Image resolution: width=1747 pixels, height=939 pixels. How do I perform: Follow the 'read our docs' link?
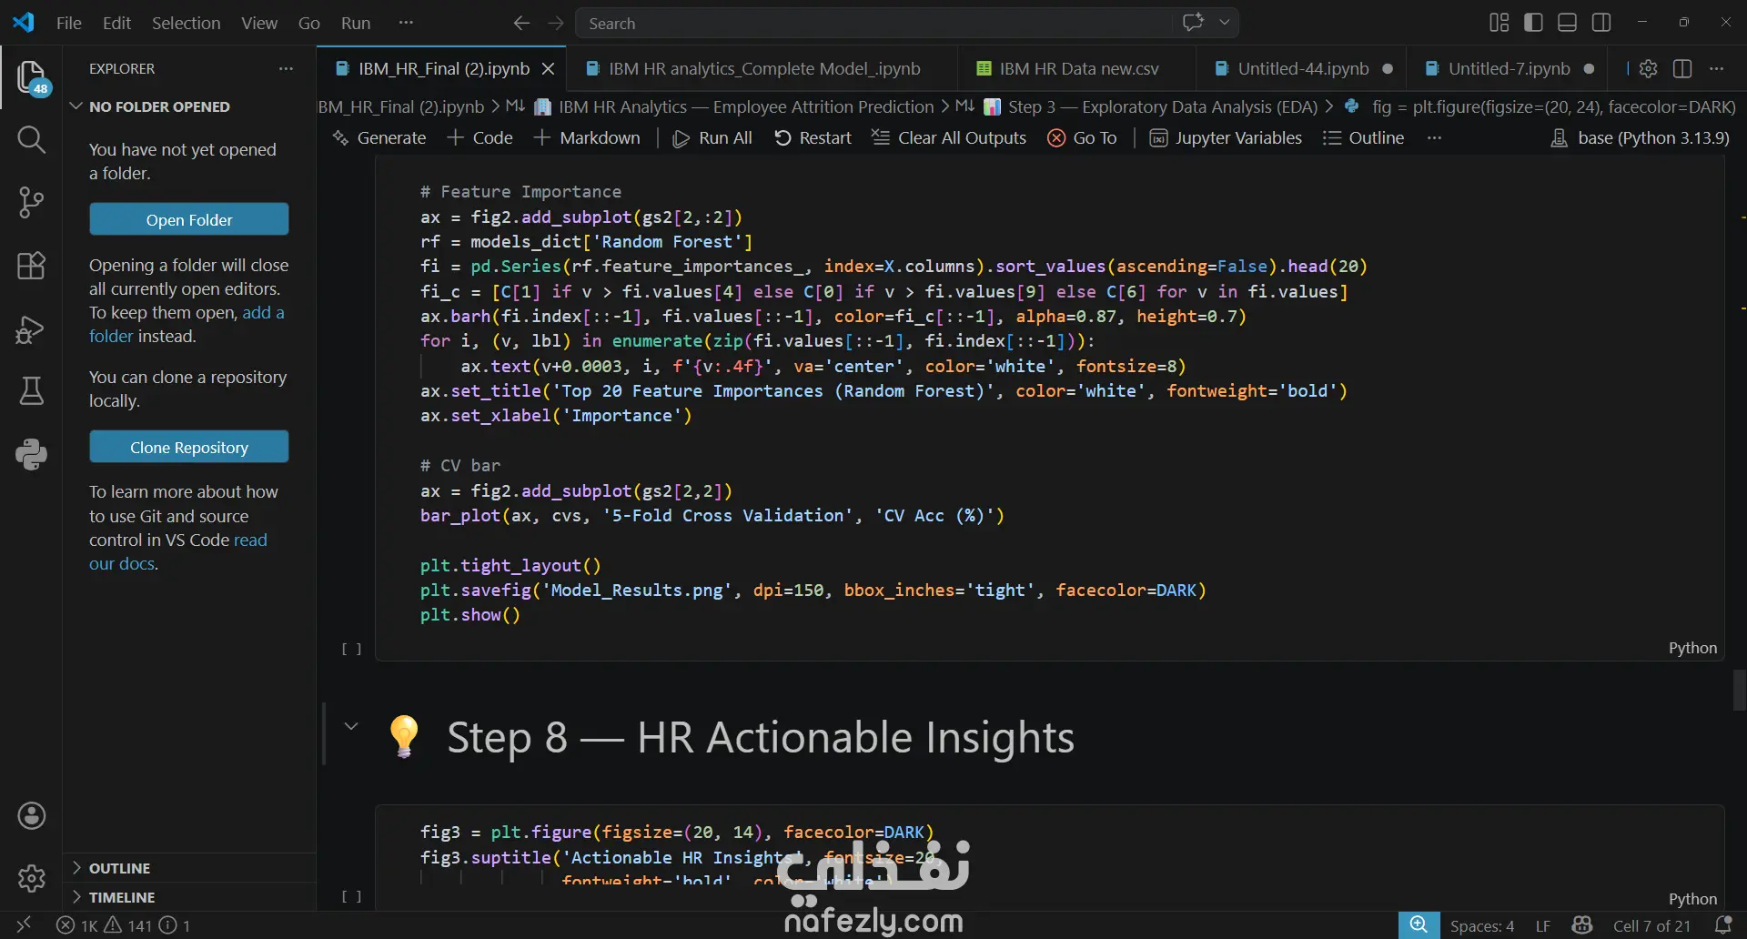(178, 551)
